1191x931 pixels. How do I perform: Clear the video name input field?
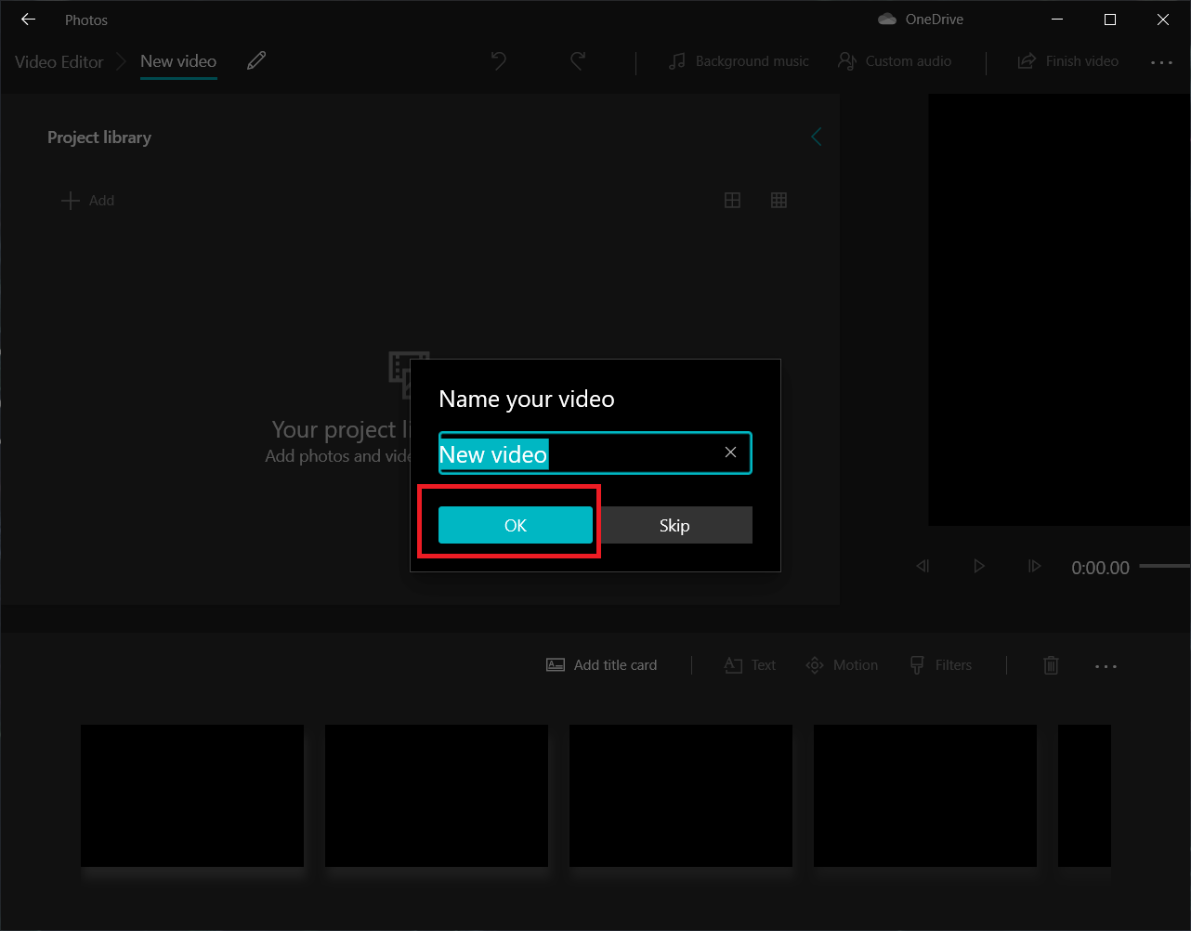(x=730, y=452)
